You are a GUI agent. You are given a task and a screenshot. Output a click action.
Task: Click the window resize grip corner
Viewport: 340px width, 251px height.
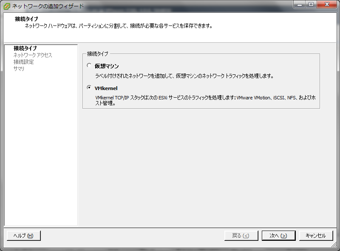tap(334, 245)
